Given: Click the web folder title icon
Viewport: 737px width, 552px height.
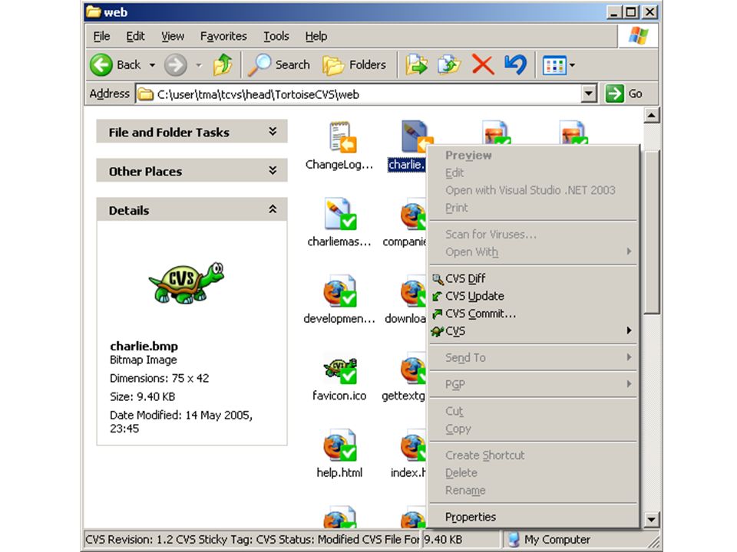Looking at the screenshot, I should pyautogui.click(x=94, y=11).
